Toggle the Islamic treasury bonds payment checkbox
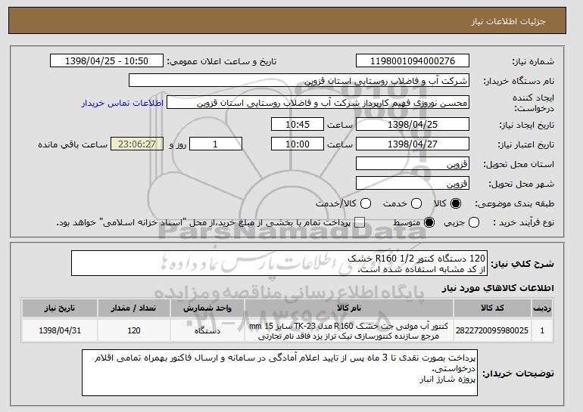583x412 pixels. click(359, 223)
